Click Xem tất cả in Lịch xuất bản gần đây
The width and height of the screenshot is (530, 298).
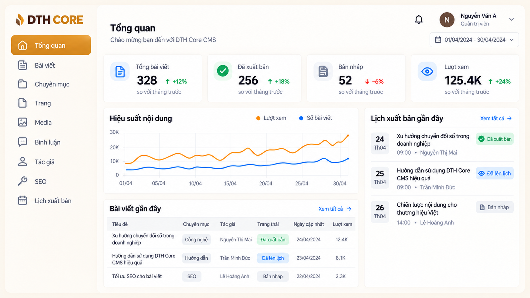[x=496, y=118]
